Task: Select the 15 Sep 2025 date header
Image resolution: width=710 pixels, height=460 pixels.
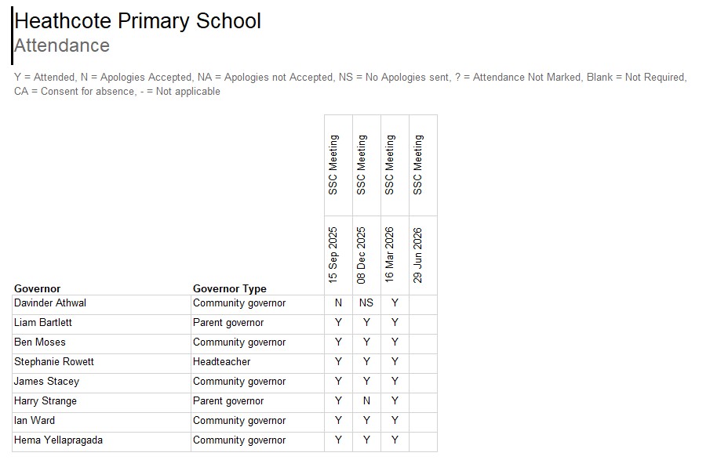Action: point(333,255)
